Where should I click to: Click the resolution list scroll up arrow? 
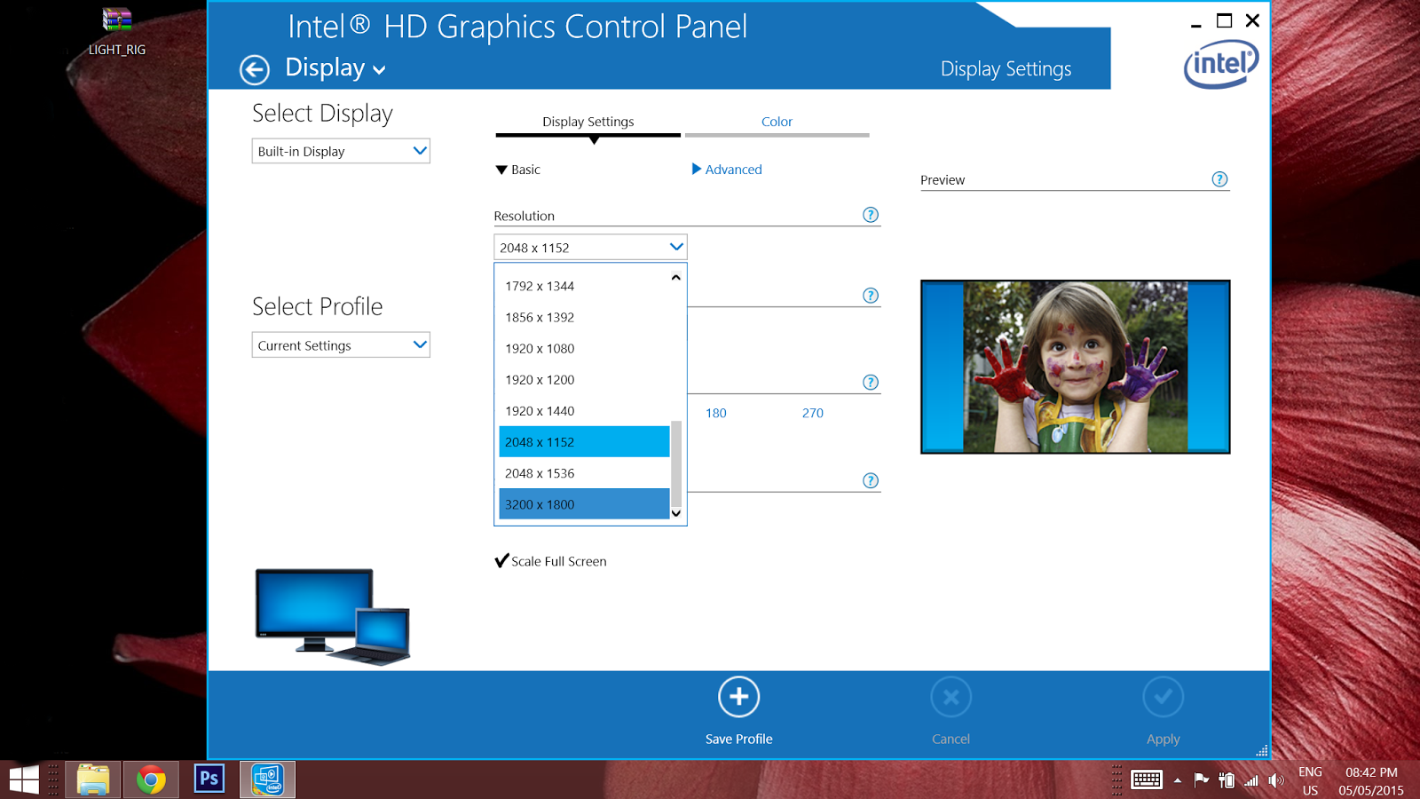point(676,277)
